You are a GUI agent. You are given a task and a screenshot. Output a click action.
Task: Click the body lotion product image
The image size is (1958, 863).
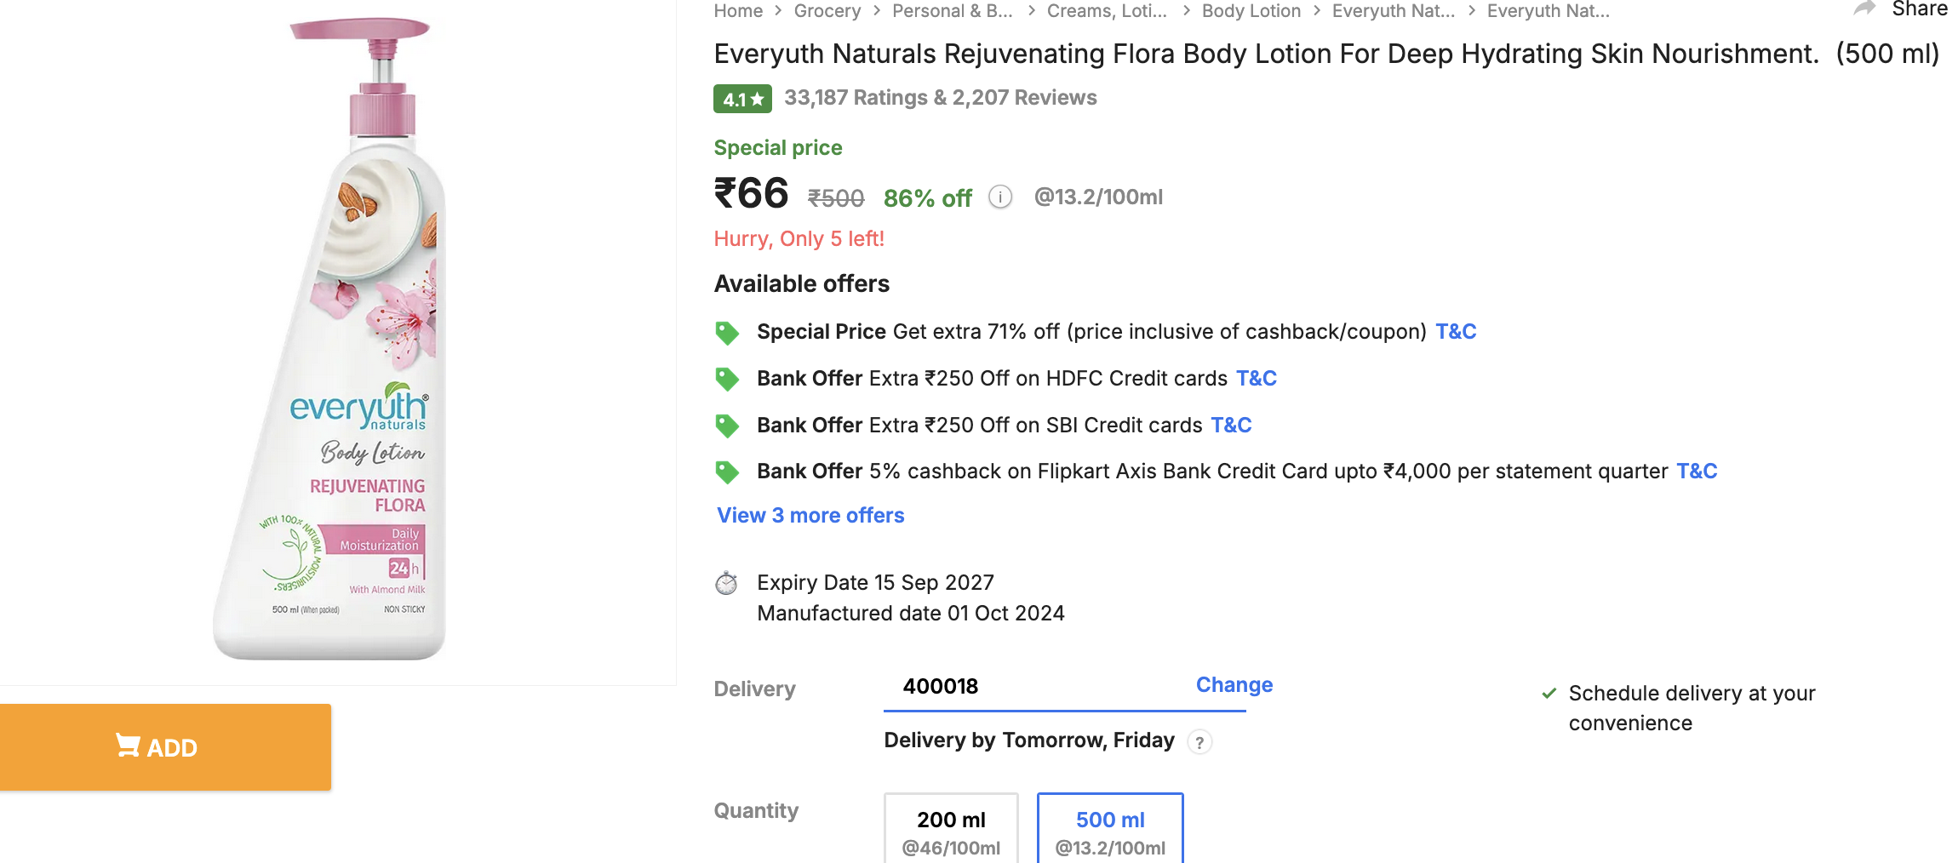tap(338, 340)
